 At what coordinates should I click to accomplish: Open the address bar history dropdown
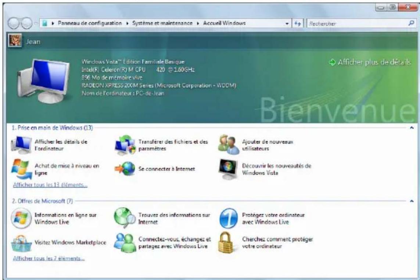[287, 24]
